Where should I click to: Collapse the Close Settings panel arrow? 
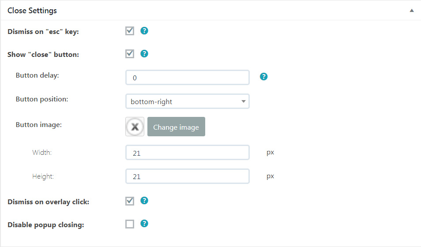click(x=412, y=11)
